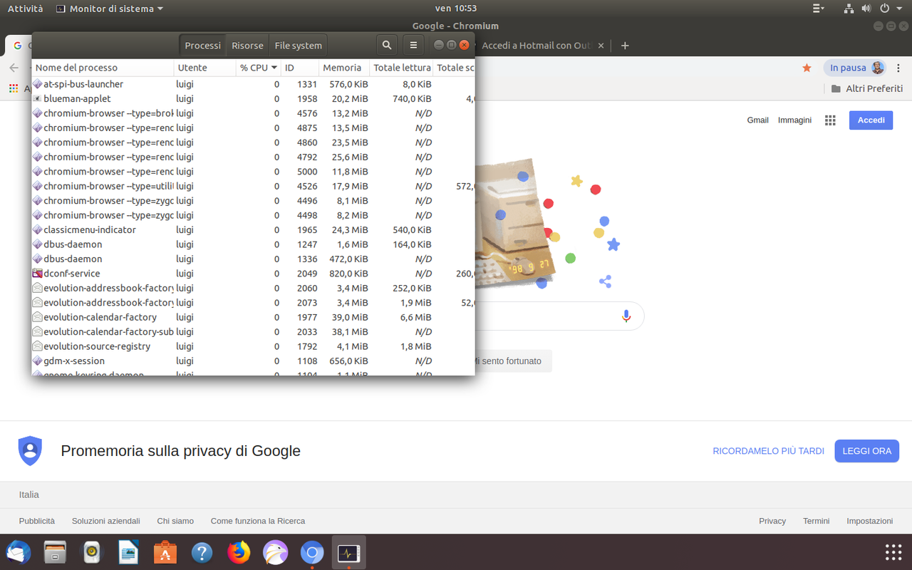Select the dconf-service process row

pyautogui.click(x=253, y=274)
